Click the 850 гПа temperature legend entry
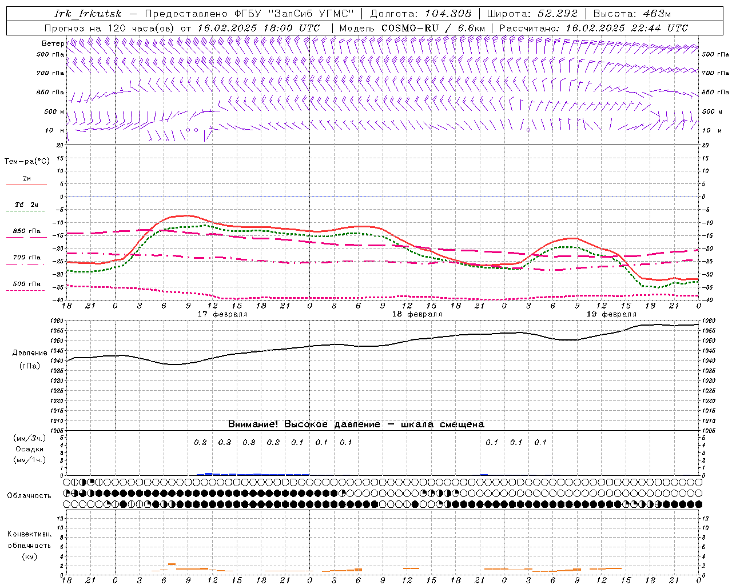Image resolution: width=732 pixels, height=585 pixels. click(27, 231)
